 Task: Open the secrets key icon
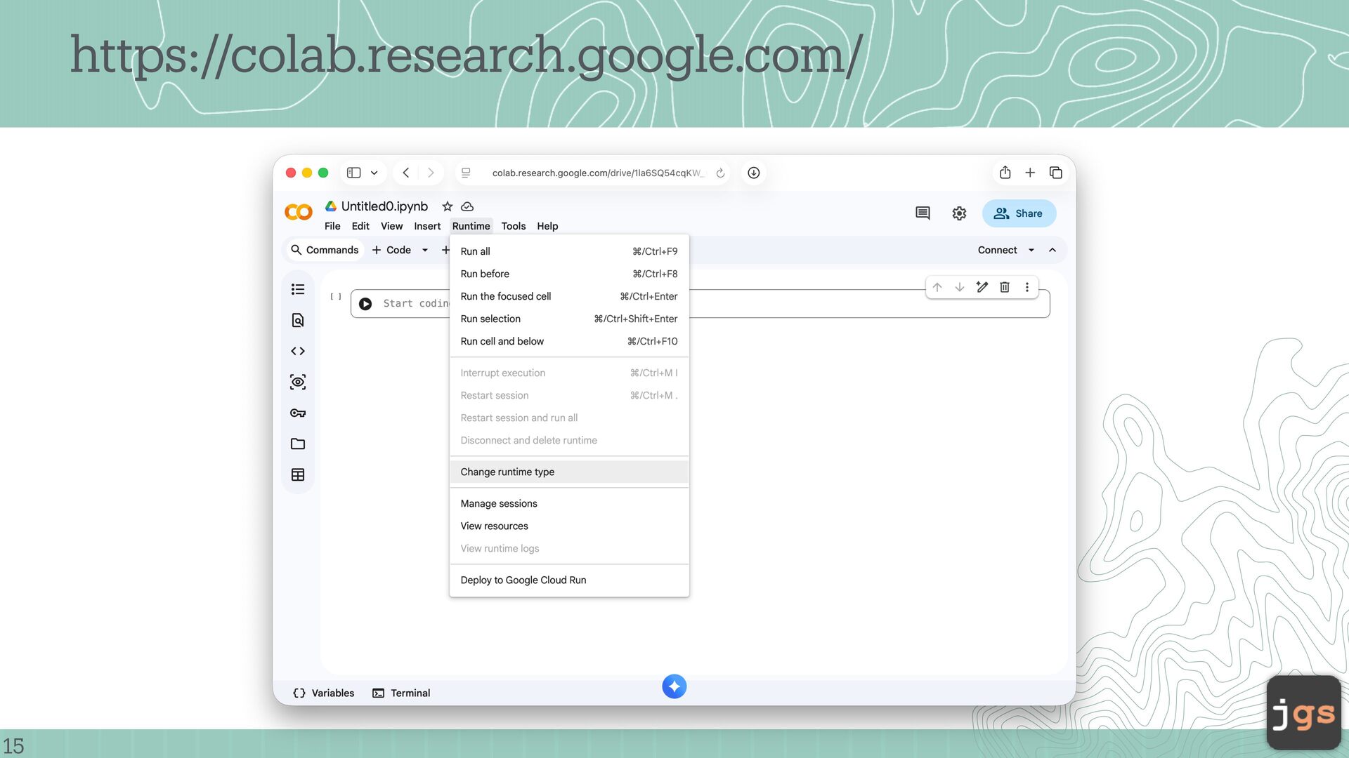tap(298, 413)
